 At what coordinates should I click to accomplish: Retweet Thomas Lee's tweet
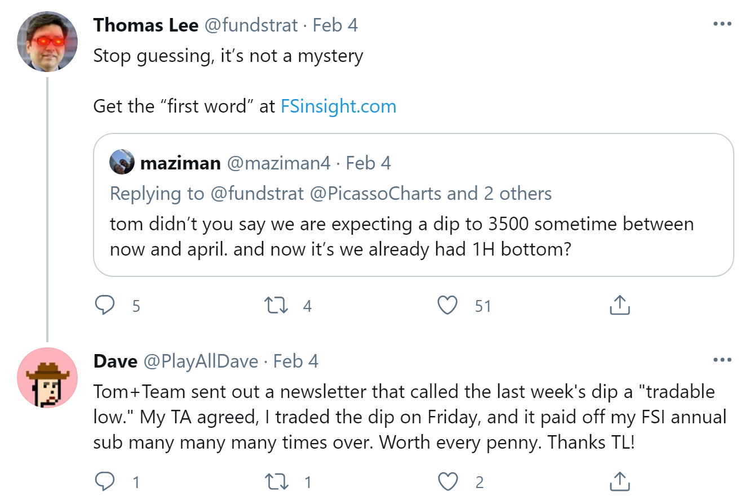(x=277, y=306)
